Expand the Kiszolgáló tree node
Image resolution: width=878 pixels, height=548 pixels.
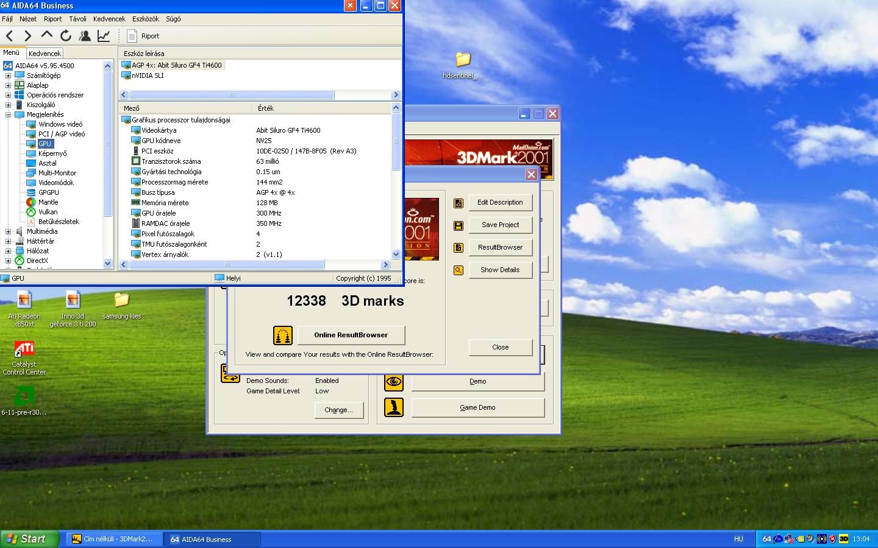coord(8,105)
